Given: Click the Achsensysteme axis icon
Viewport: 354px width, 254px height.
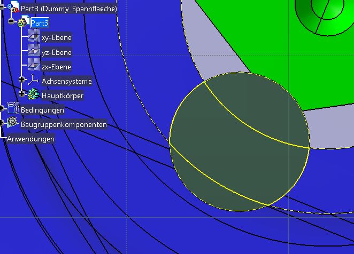Looking at the screenshot, I should pyautogui.click(x=34, y=80).
